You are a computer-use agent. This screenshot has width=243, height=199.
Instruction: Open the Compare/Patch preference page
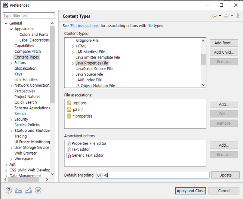28,52
